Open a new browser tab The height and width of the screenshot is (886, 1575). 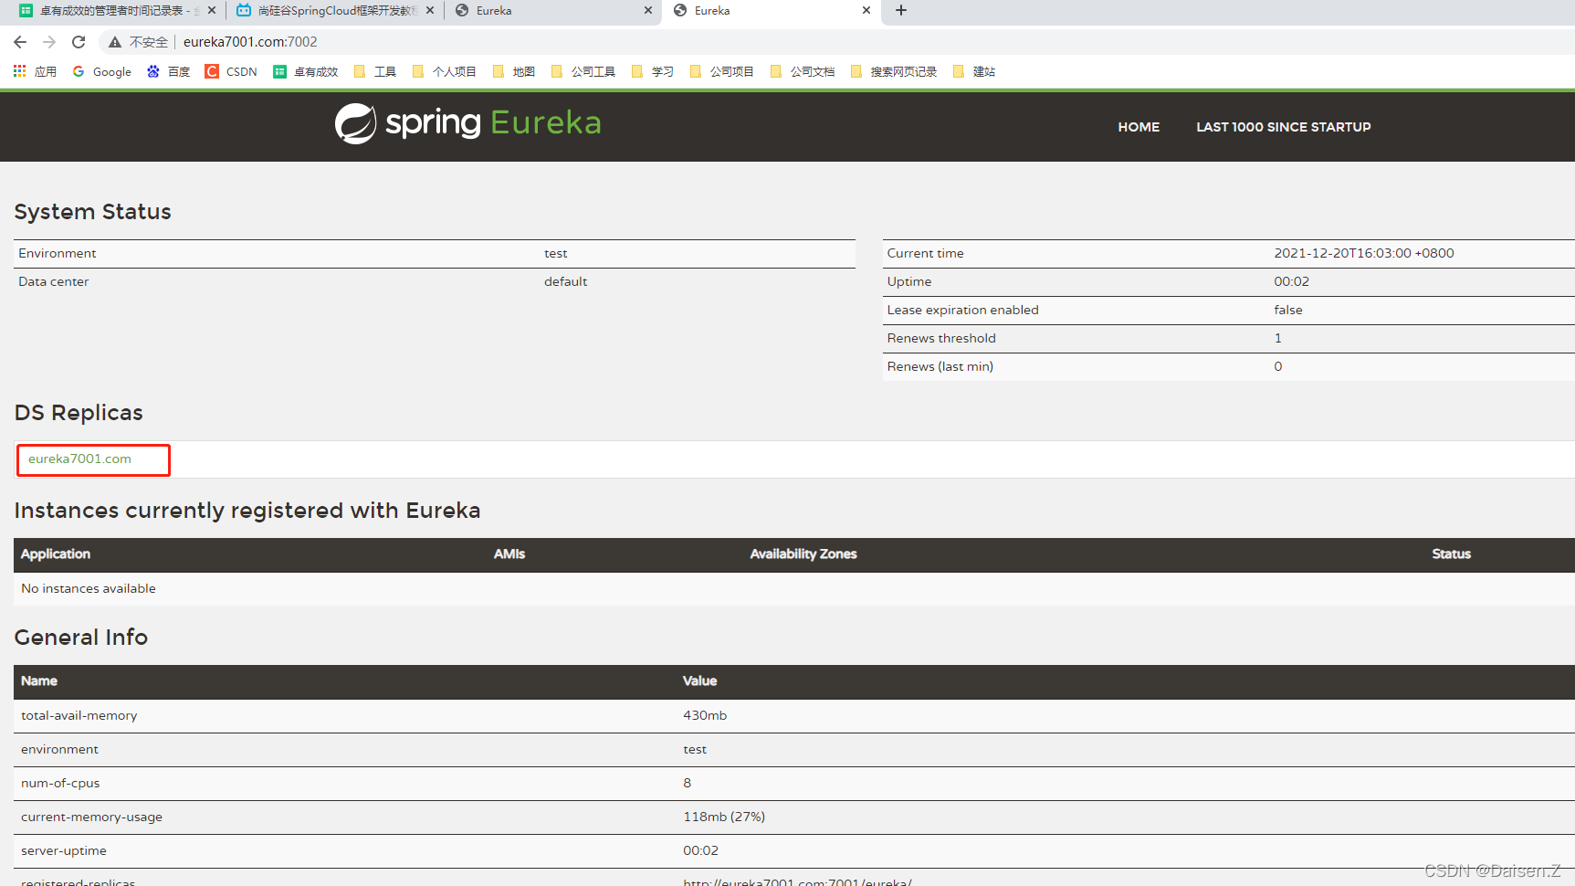point(901,11)
